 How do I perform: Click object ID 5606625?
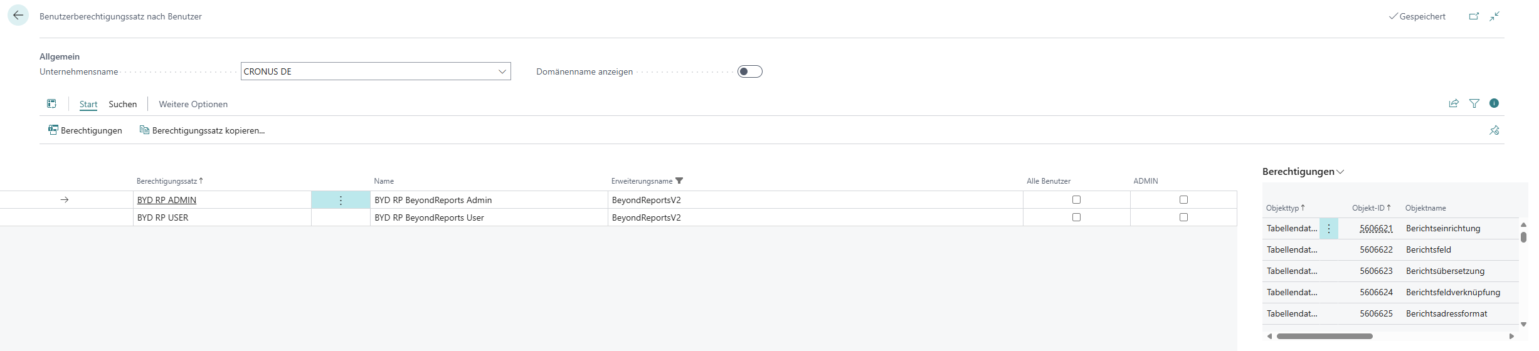tap(1376, 314)
